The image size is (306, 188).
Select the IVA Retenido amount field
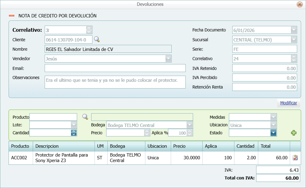pyautogui.click(x=265, y=68)
